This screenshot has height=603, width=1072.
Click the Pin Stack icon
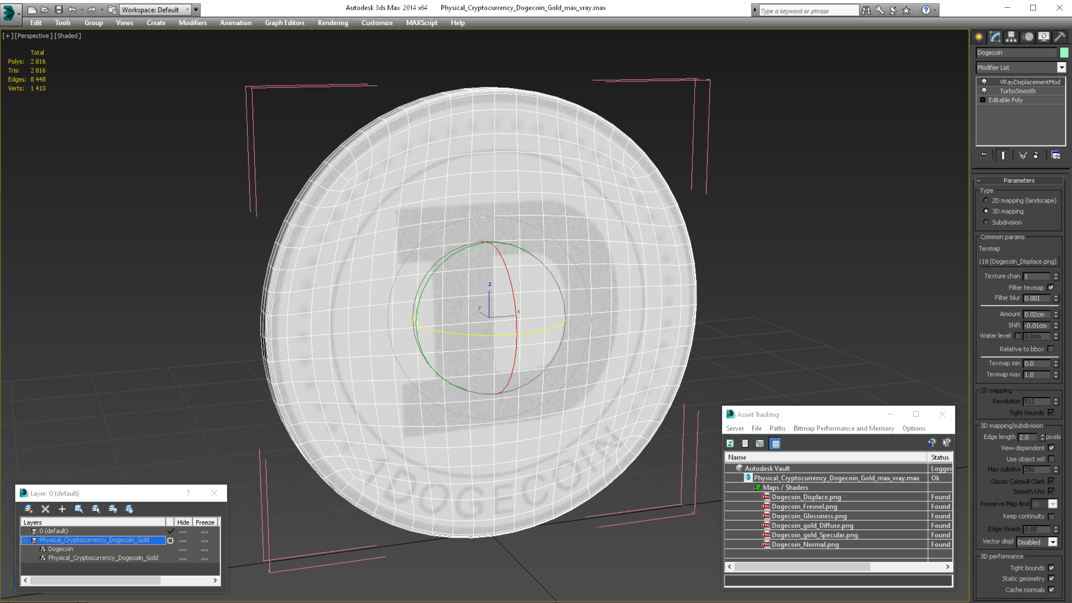coord(983,155)
